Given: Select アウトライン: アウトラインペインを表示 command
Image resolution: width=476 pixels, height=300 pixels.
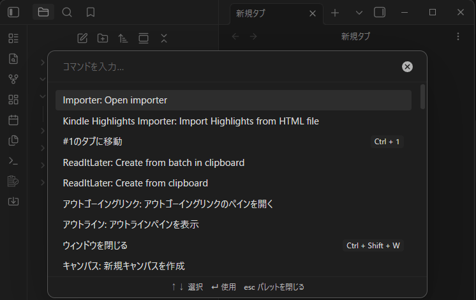Looking at the screenshot, I should 234,225.
